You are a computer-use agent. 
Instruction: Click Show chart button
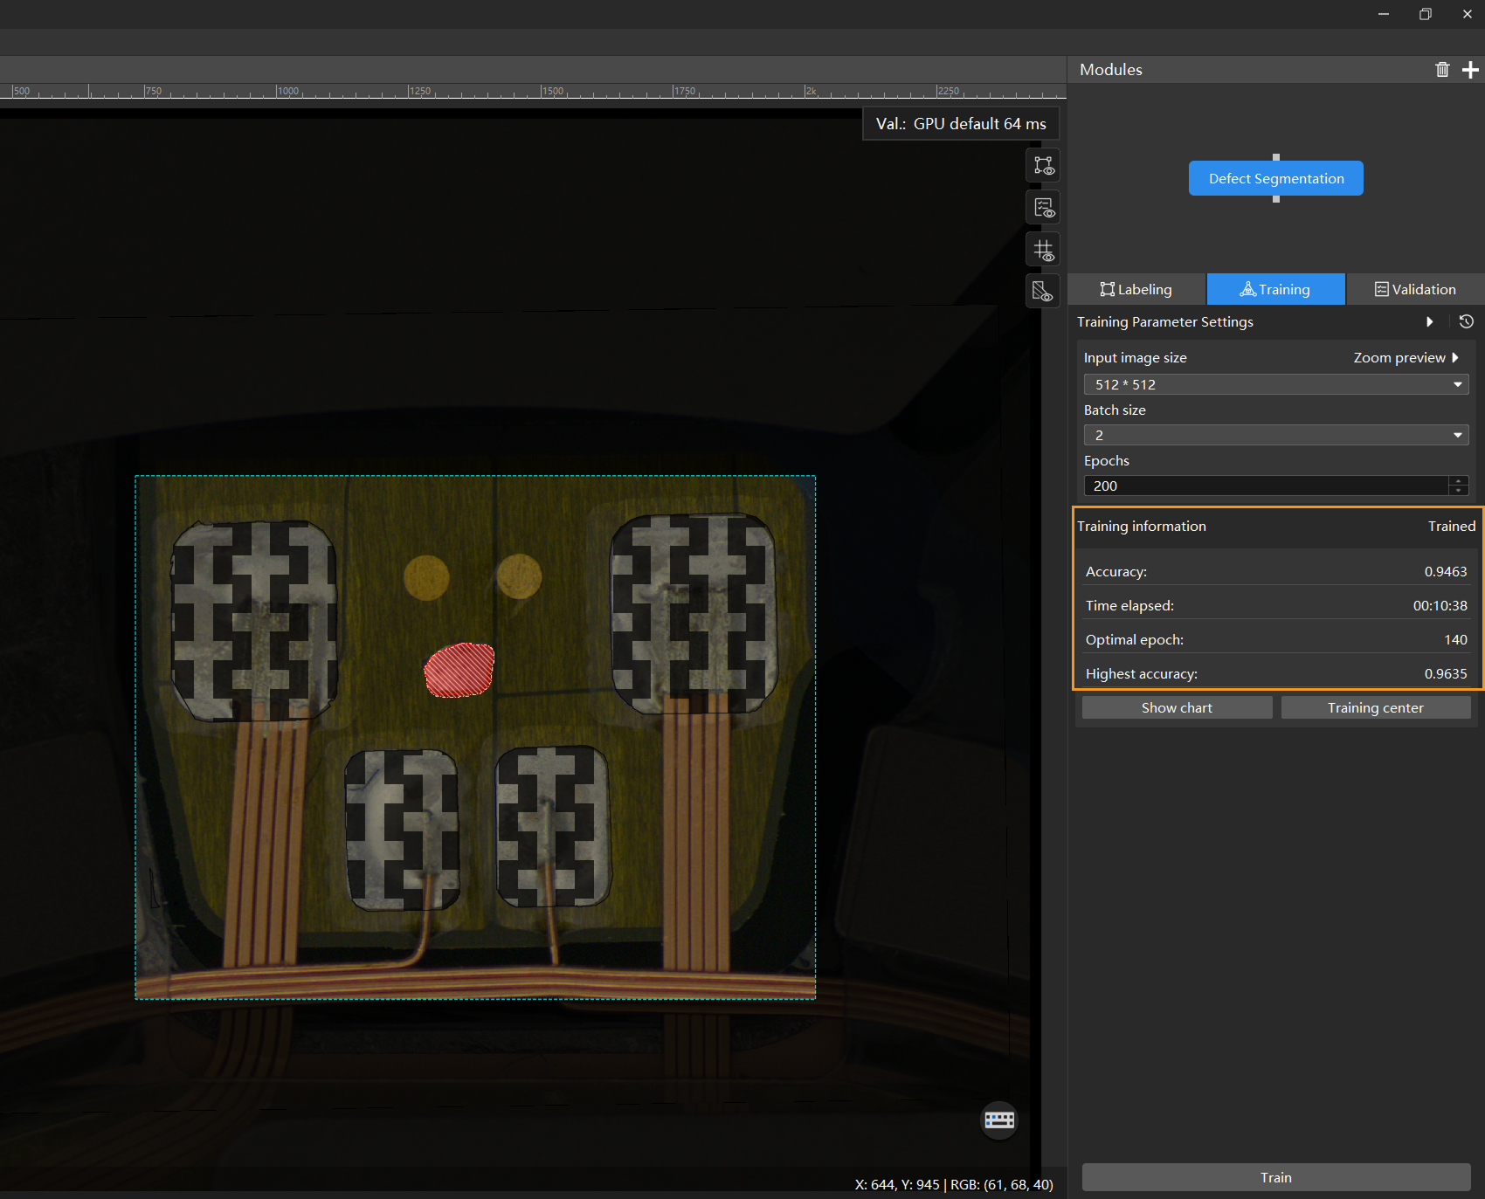tap(1177, 707)
